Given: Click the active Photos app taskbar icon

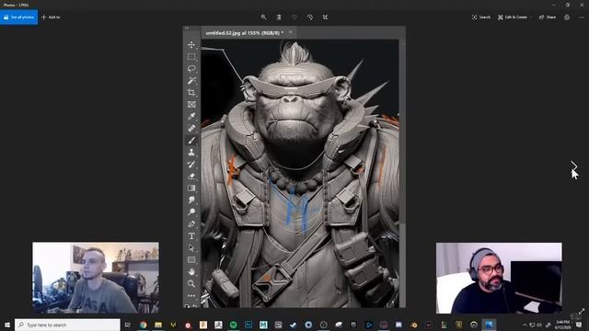Looking at the screenshot, I should click(489, 325).
